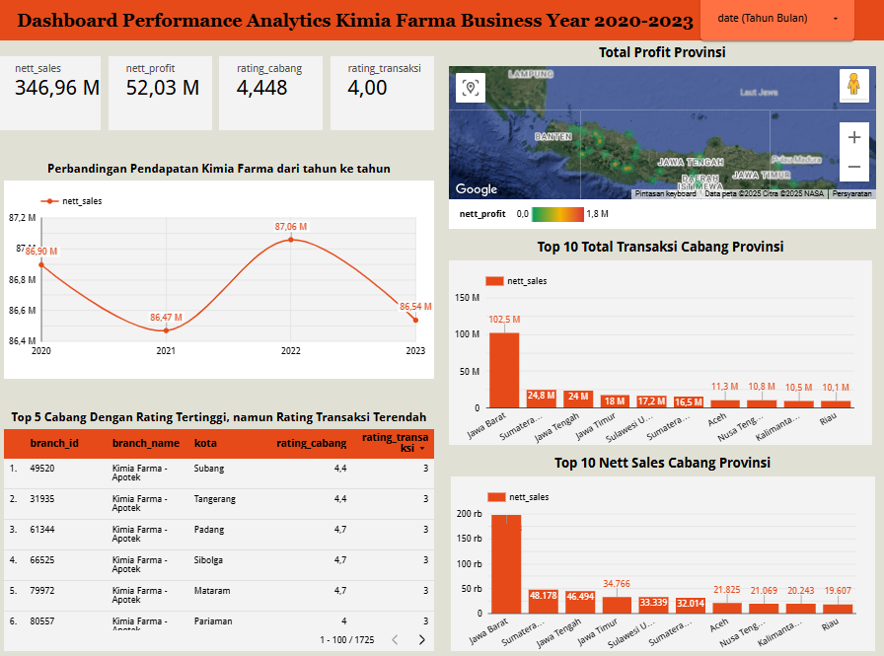Click previous page chevron in the branch table
This screenshot has height=656, width=884.
pyautogui.click(x=395, y=639)
